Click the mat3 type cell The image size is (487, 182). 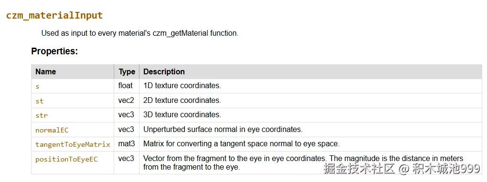(126, 143)
